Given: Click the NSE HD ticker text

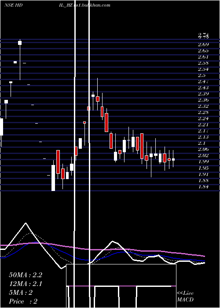Looking at the screenshot, I should coord(13,5).
